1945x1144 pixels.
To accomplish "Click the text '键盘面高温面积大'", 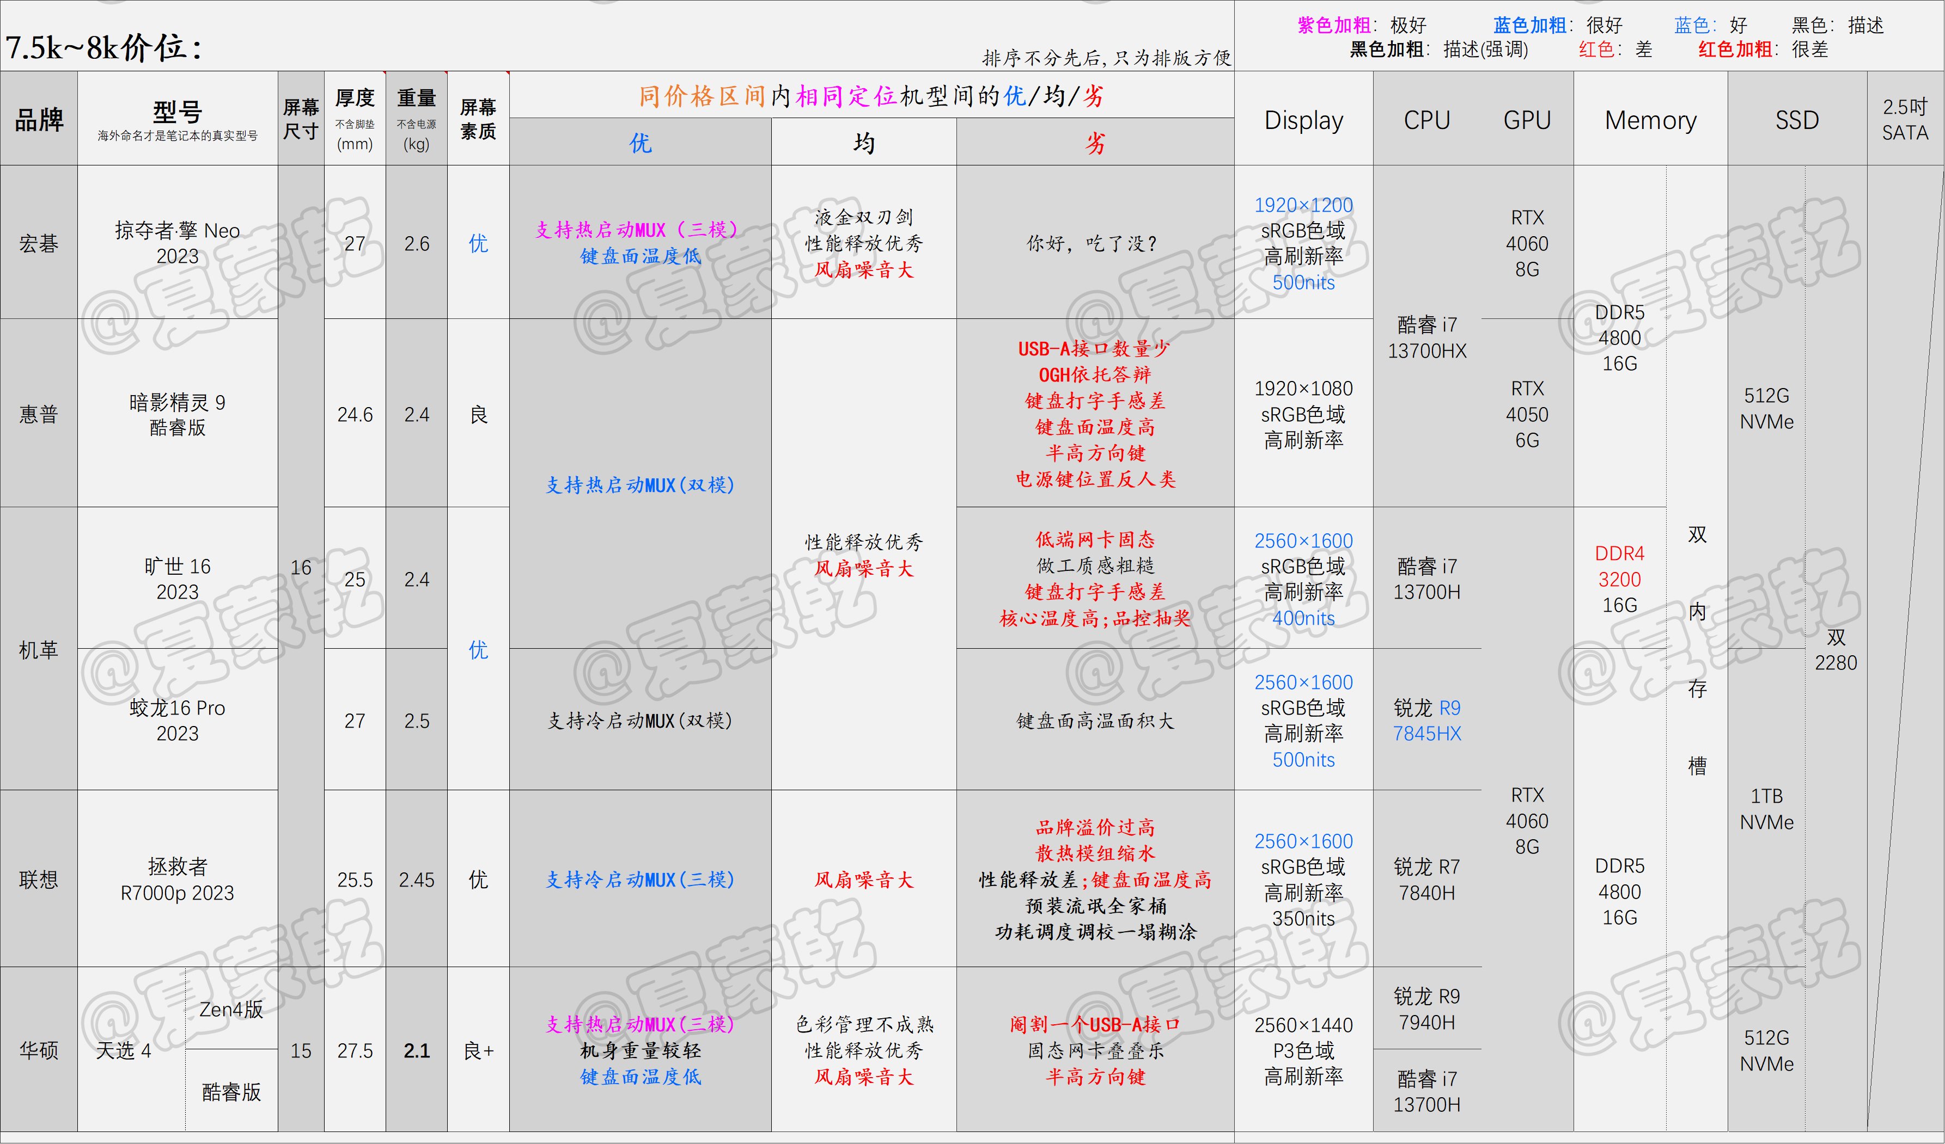I will click(x=1095, y=721).
